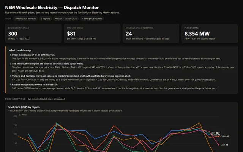The height and width of the screenshot is (152, 243).
Task: Click the "AVG SPOT PRICE" card label
Action: tap(75, 28)
